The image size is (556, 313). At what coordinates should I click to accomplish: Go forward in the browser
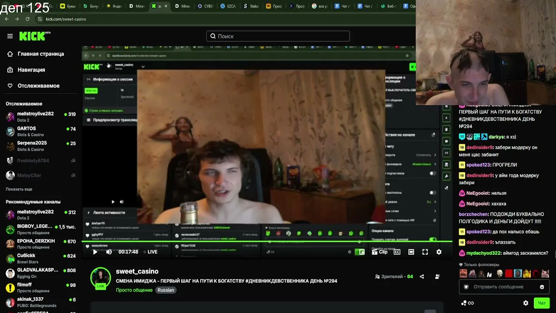pos(17,19)
